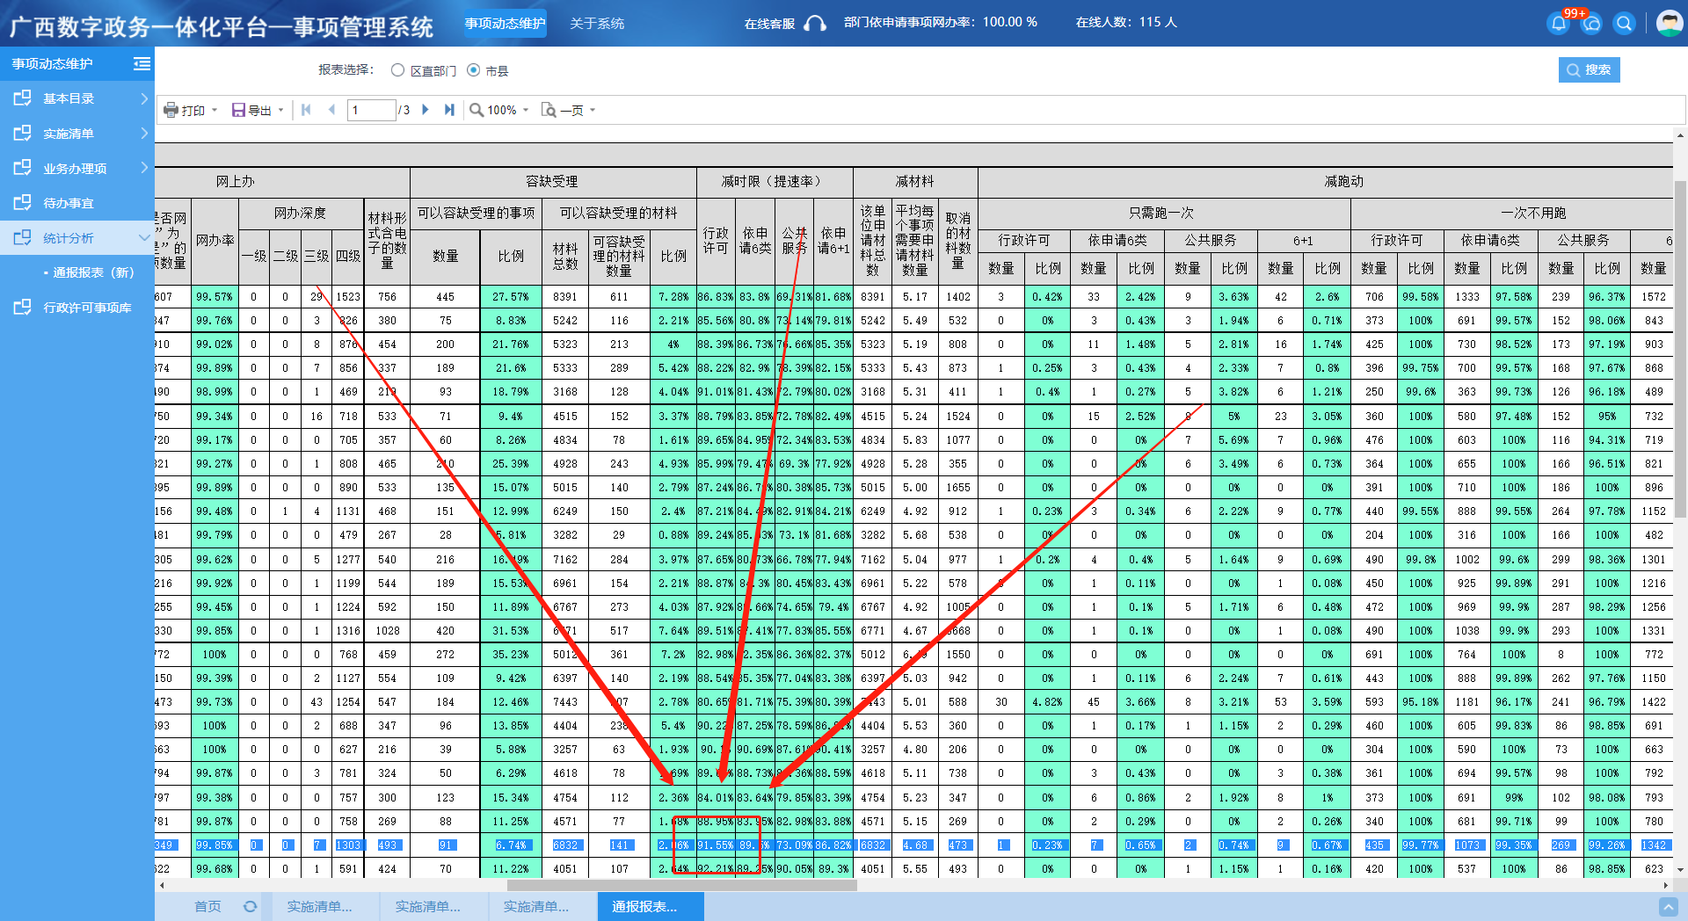Switch to the 首页 bottom tab
Screen dimensions: 1688x921
coord(207,906)
